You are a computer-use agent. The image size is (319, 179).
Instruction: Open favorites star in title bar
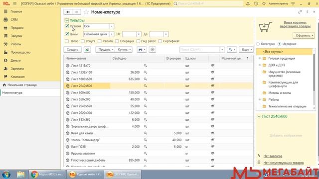pos(264,3)
